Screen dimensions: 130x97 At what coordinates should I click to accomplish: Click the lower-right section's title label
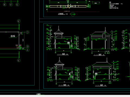(x=101, y=85)
